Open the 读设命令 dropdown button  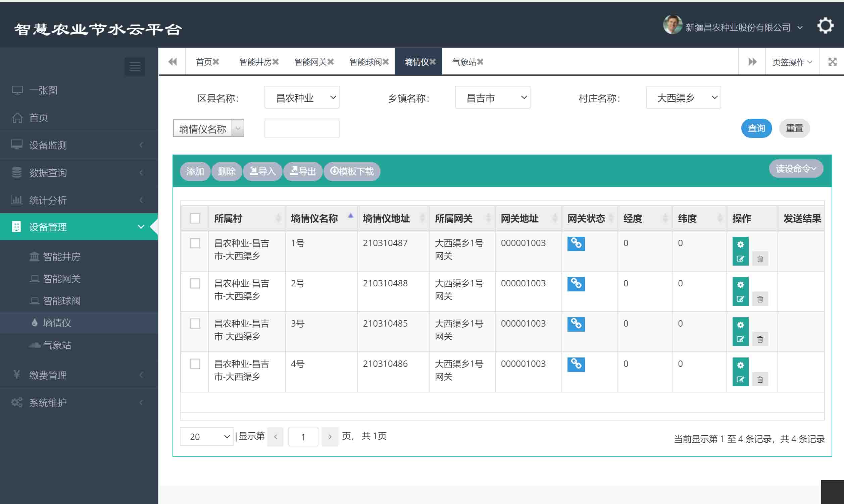[x=796, y=168]
